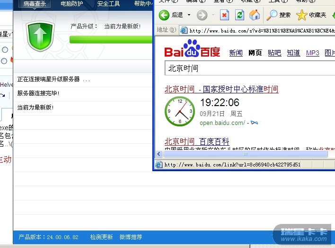The image size is (335, 248).
Task: Click the 09月21日 周五 date text
Action: (221, 114)
